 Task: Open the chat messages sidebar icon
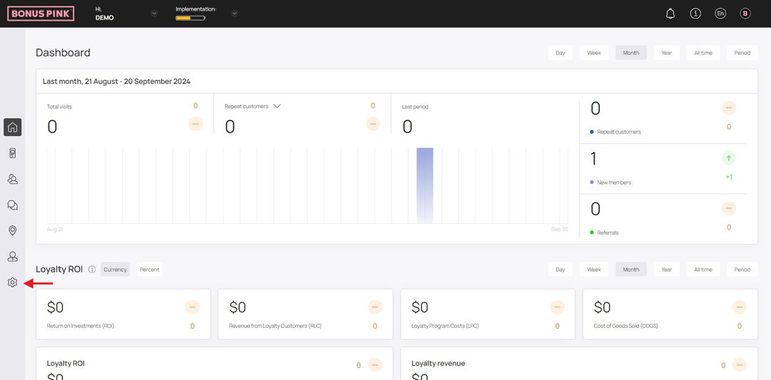(12, 205)
